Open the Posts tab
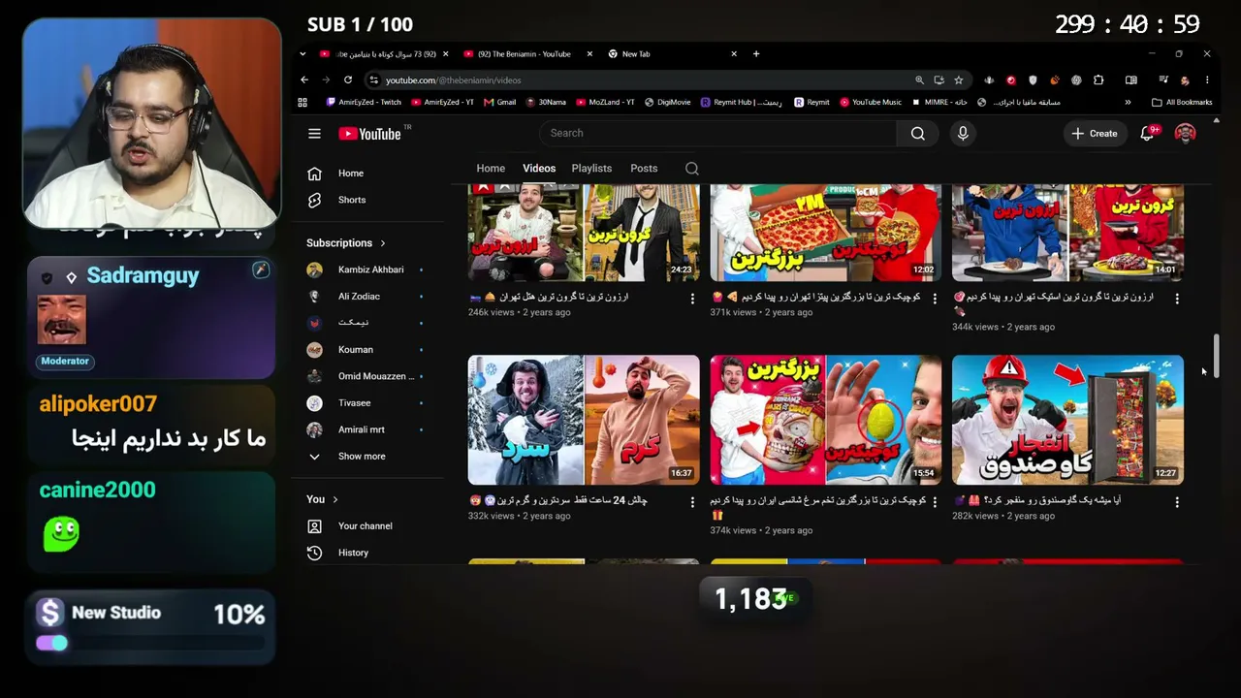 (644, 169)
